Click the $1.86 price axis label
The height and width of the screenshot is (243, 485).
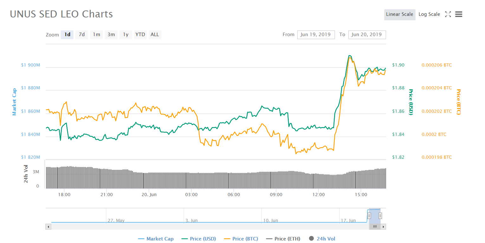click(398, 112)
